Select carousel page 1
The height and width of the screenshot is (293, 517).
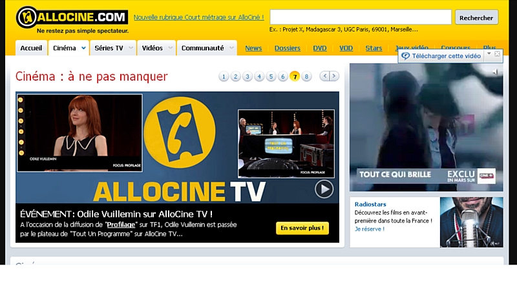[224, 77]
